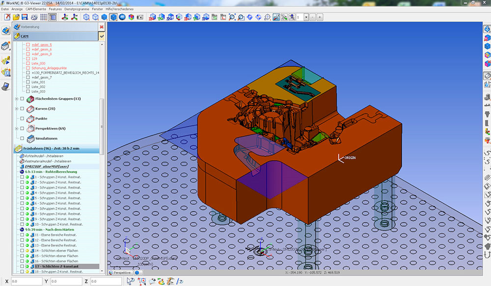
Task: Click the laptop icon in left sidebar
Action: point(5,86)
